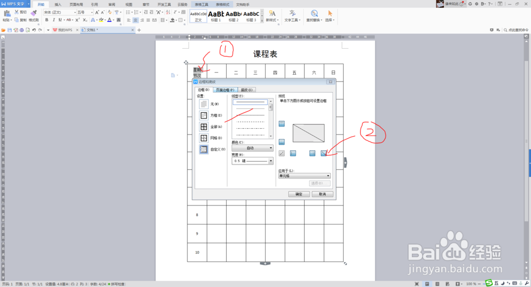This screenshot has width=531, height=287.
Task: Open the 宽度 width dropdown 0.5 磅
Action: [x=252, y=161]
